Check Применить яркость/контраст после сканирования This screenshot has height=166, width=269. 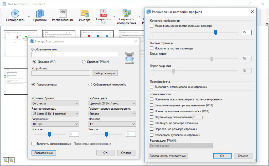click(x=152, y=99)
